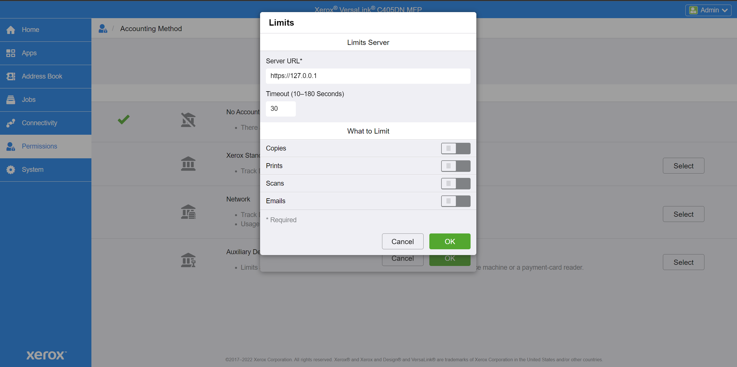Click the Connectivity icon

coord(11,123)
